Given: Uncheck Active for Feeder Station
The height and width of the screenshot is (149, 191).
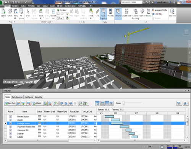Looking at the screenshot, I should [11, 117].
